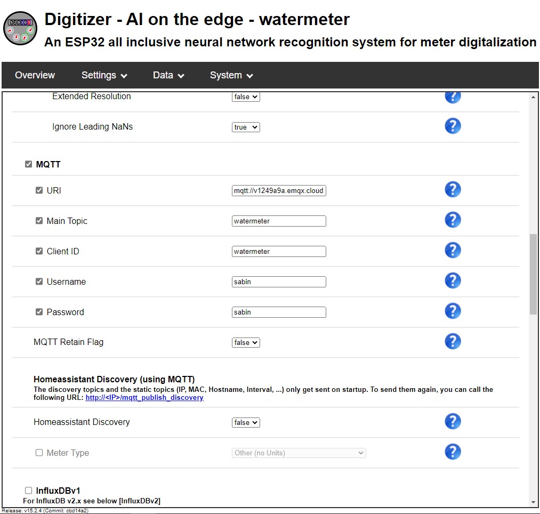This screenshot has width=540, height=514.
Task: Click help icon for Meter Type
Action: 453,452
